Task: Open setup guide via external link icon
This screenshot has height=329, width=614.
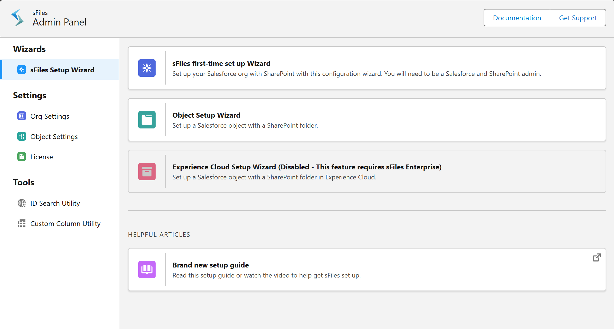Action: [597, 257]
